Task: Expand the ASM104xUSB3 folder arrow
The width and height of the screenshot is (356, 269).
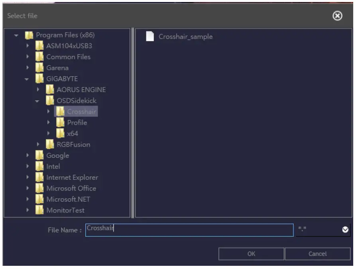Action: click(28, 45)
